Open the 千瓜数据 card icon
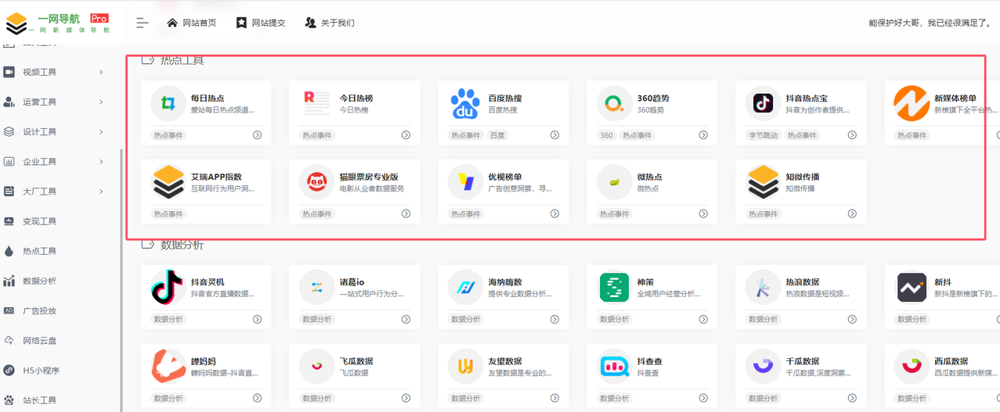This screenshot has height=412, width=1000. pos(763,367)
